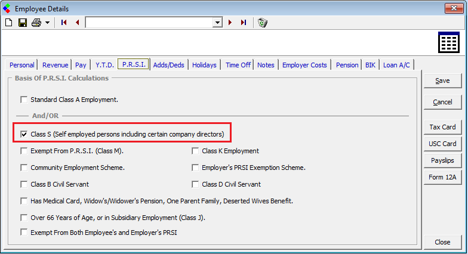Go to next employee record
The height and width of the screenshot is (254, 468).
230,23
